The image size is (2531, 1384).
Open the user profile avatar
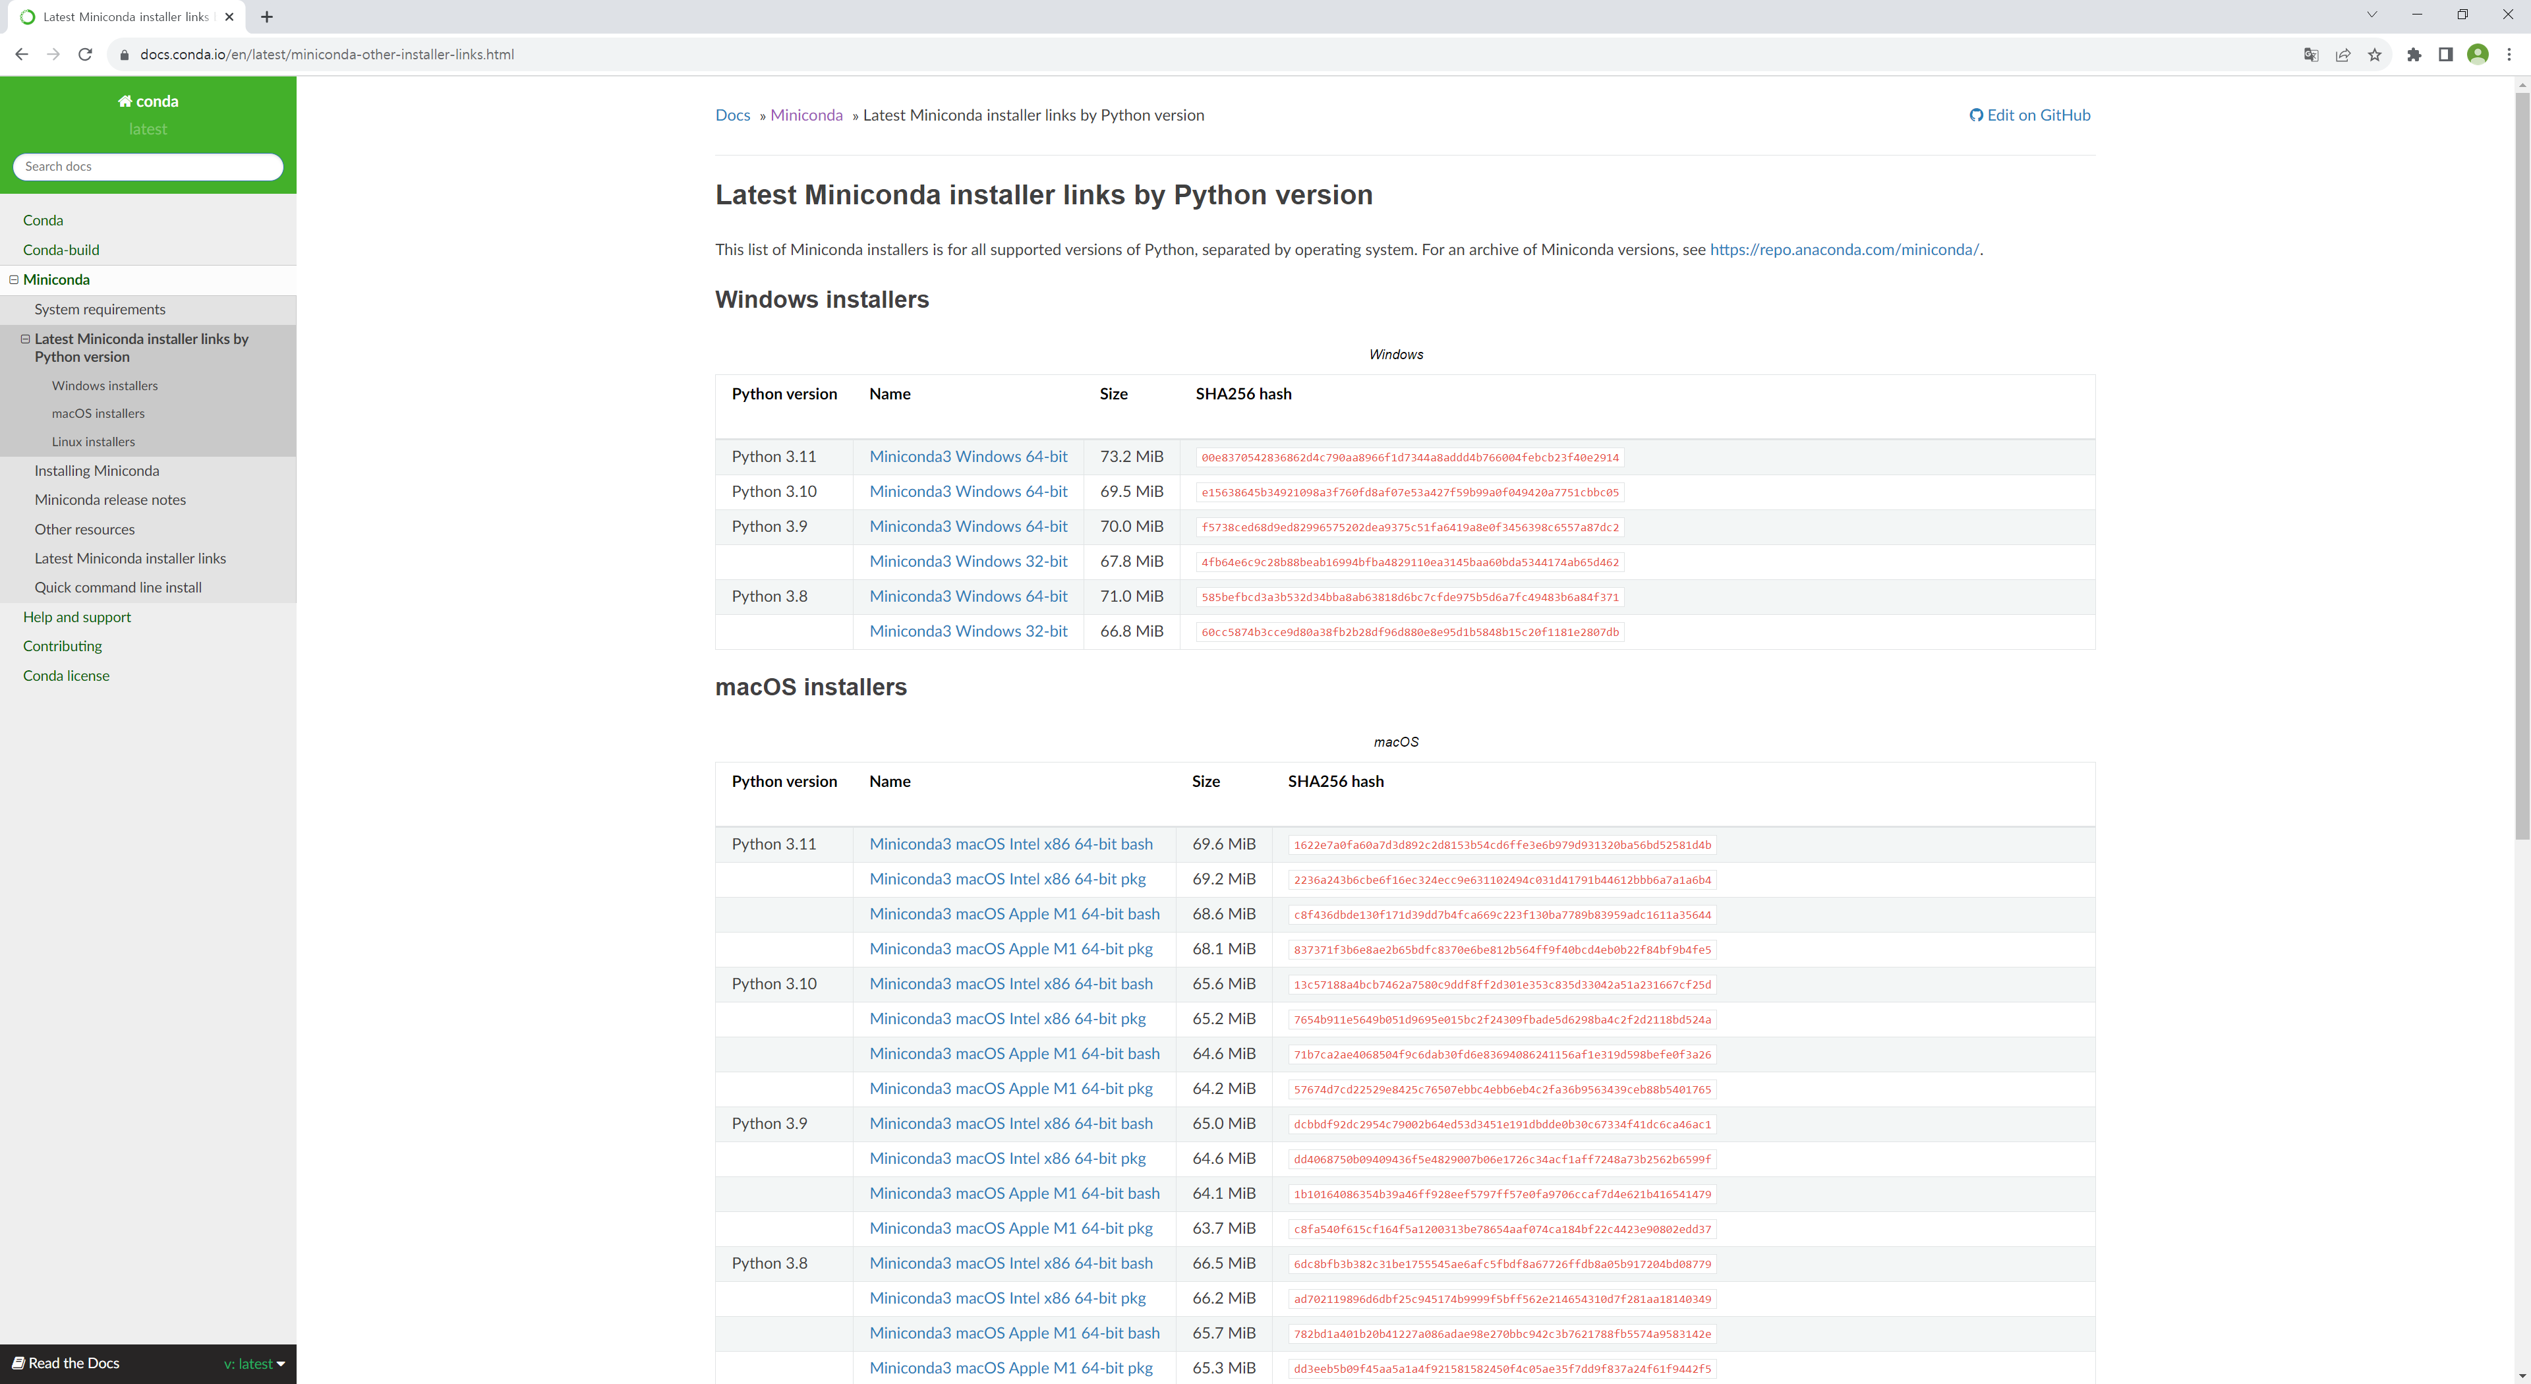[x=2478, y=55]
